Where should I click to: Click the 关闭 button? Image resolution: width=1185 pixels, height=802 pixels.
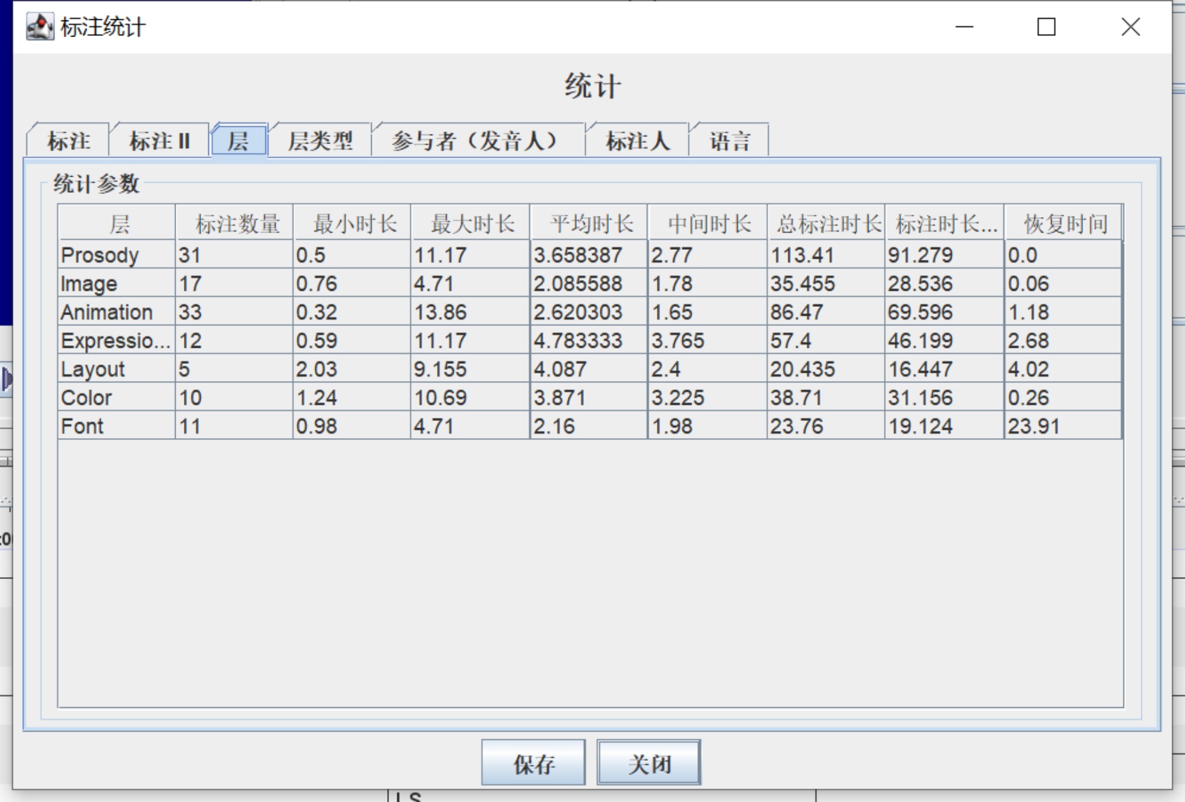[x=649, y=763]
